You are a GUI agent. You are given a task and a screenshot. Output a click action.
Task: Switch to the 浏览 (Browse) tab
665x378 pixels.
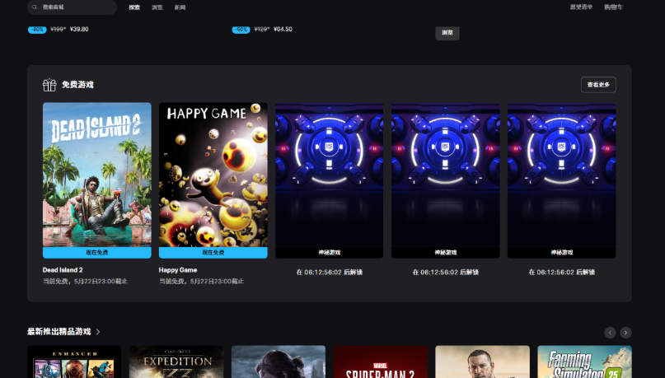click(x=157, y=7)
